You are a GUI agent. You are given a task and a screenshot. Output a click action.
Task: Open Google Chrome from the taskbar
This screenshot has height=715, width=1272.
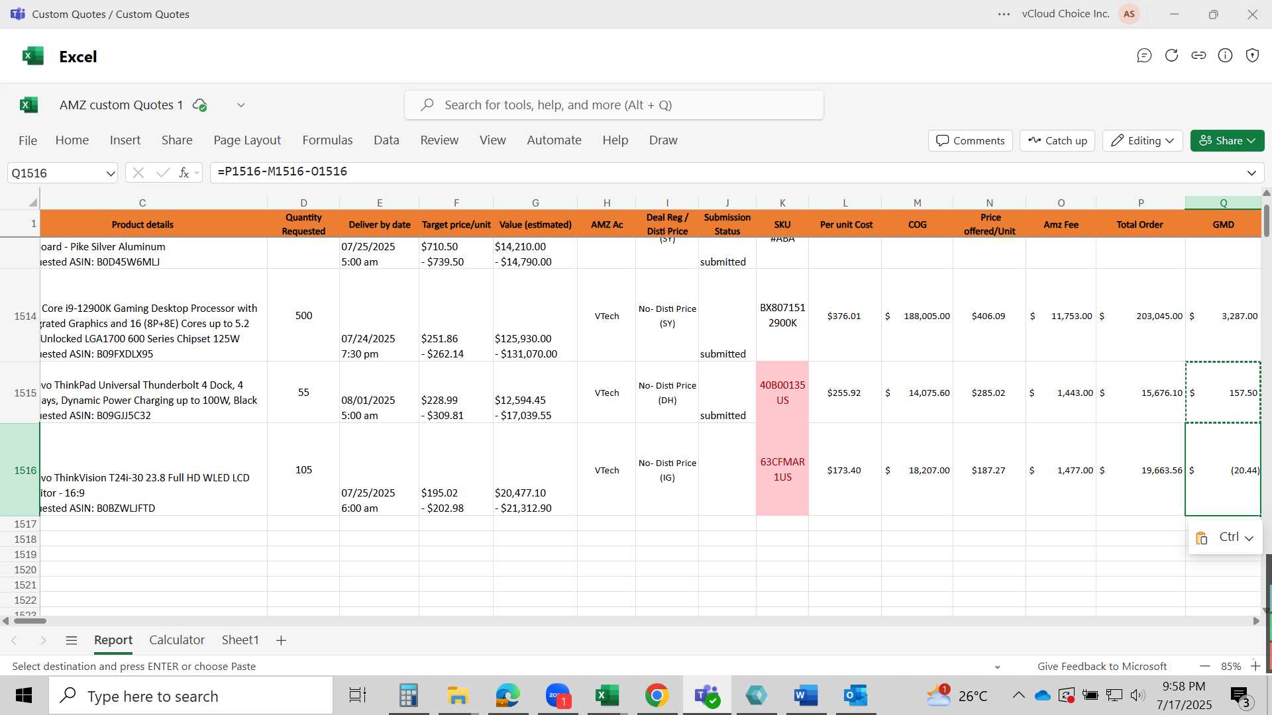point(657,696)
